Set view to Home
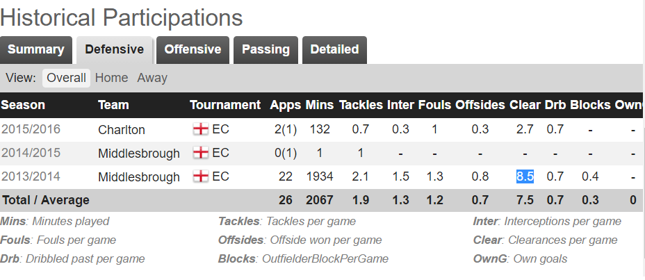645x280 pixels. [x=111, y=78]
